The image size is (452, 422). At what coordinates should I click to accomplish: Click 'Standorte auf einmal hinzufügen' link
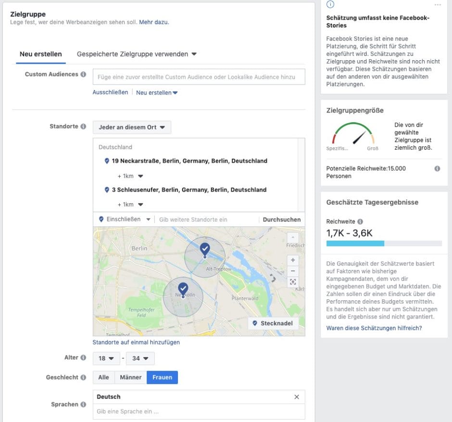pos(136,343)
